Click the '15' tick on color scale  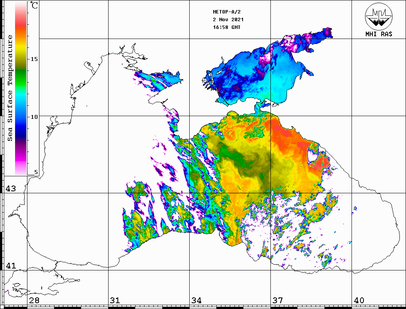click(34, 59)
